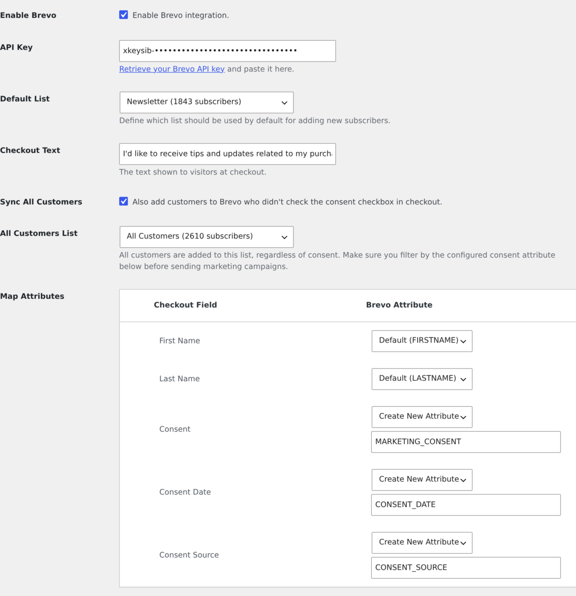Image resolution: width=576 pixels, height=596 pixels.
Task: Click the Map Attributes section label
Action: coord(32,296)
